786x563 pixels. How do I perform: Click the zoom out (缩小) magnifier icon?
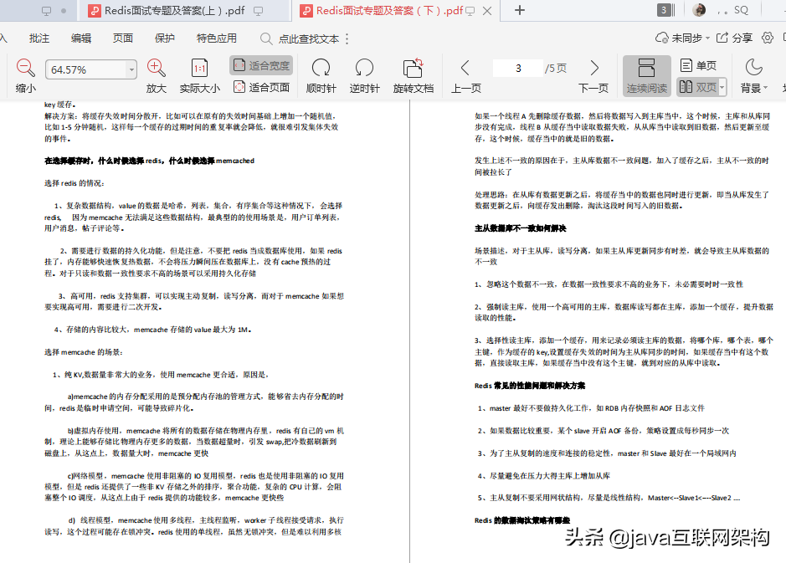pyautogui.click(x=26, y=68)
